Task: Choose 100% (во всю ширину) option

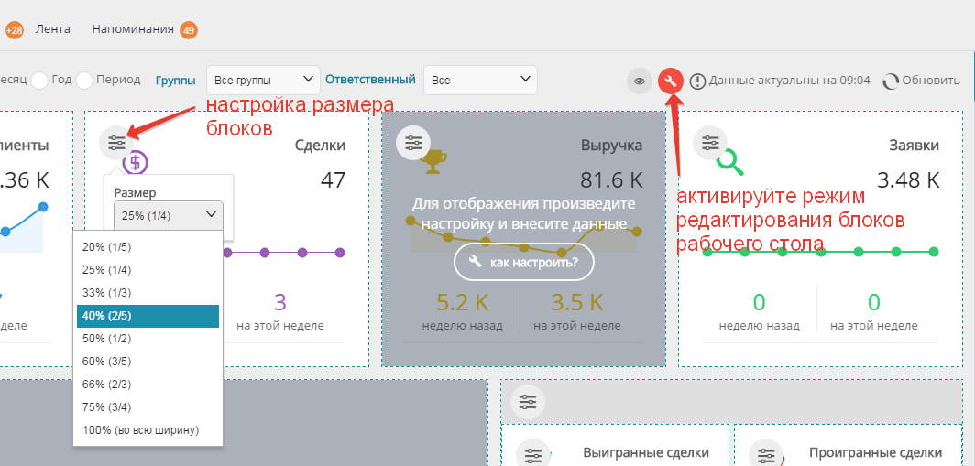Action: pyautogui.click(x=148, y=430)
